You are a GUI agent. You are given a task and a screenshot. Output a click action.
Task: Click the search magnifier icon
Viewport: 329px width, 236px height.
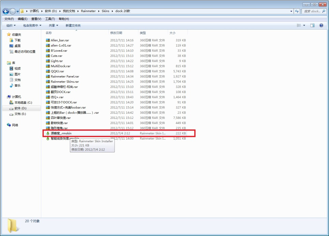pos(324,11)
